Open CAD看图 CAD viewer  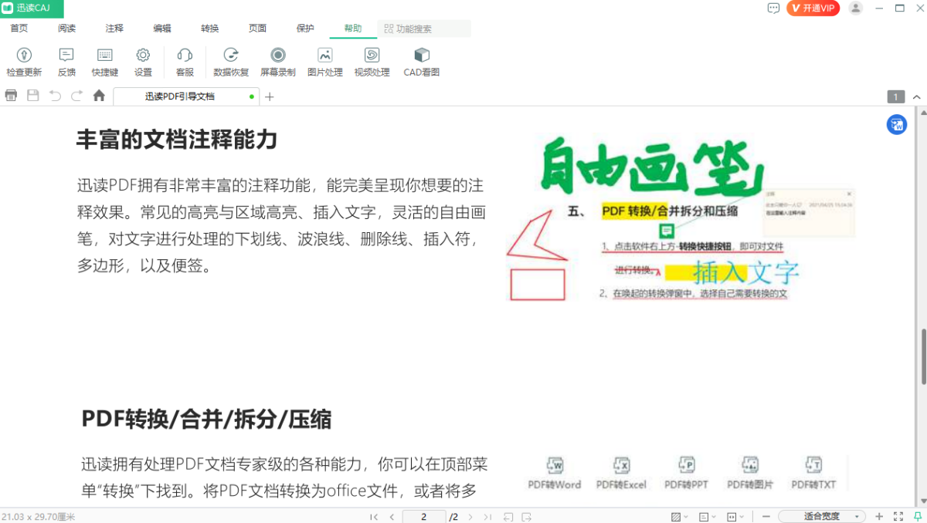point(420,62)
